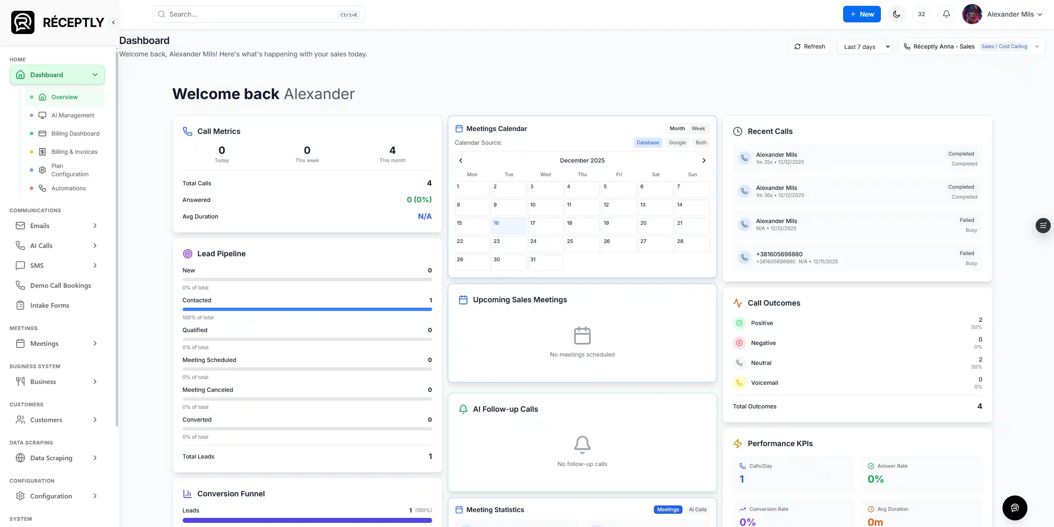Click the blue New button
The width and height of the screenshot is (1054, 527).
click(x=862, y=14)
